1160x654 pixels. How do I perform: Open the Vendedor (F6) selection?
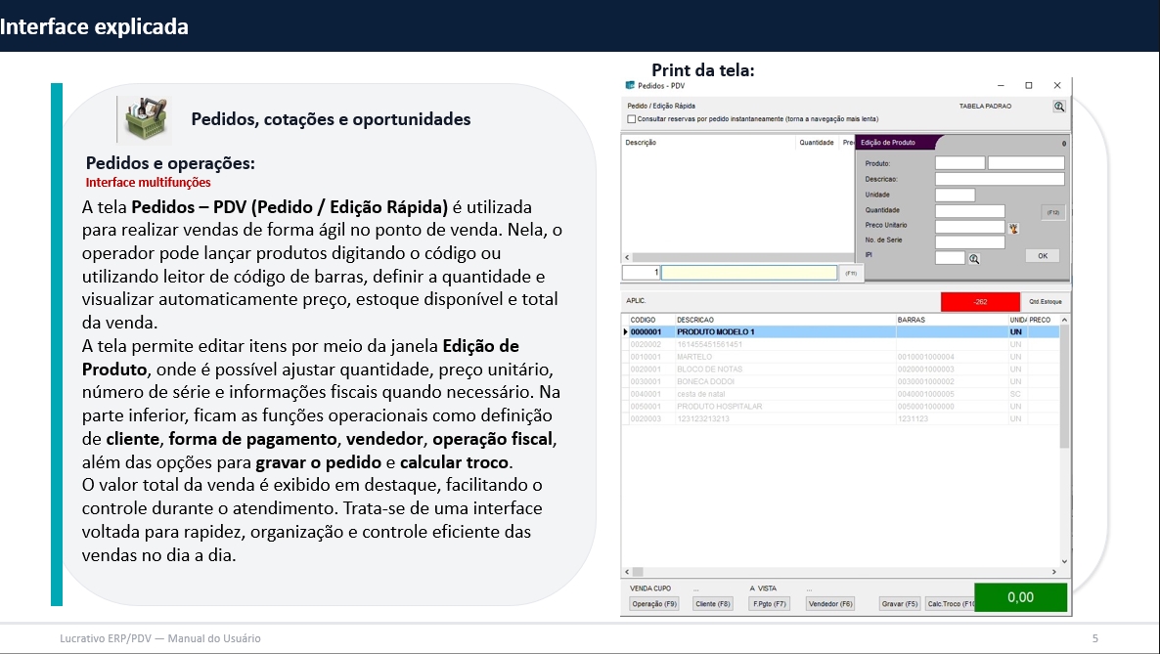click(x=829, y=604)
